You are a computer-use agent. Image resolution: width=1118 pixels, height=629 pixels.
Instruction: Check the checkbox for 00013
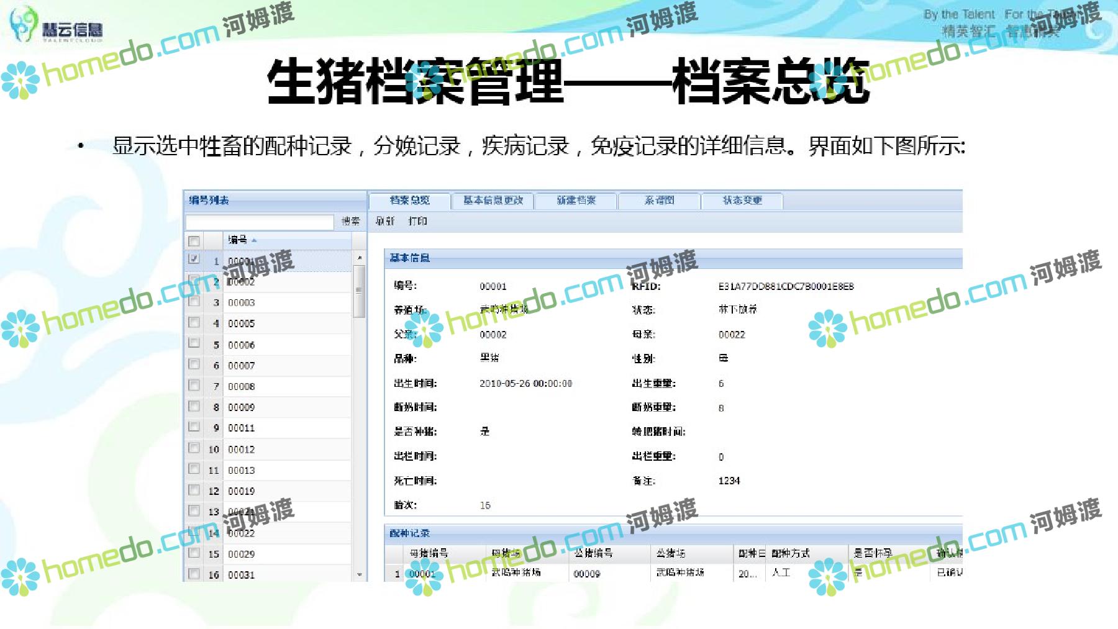tap(194, 469)
